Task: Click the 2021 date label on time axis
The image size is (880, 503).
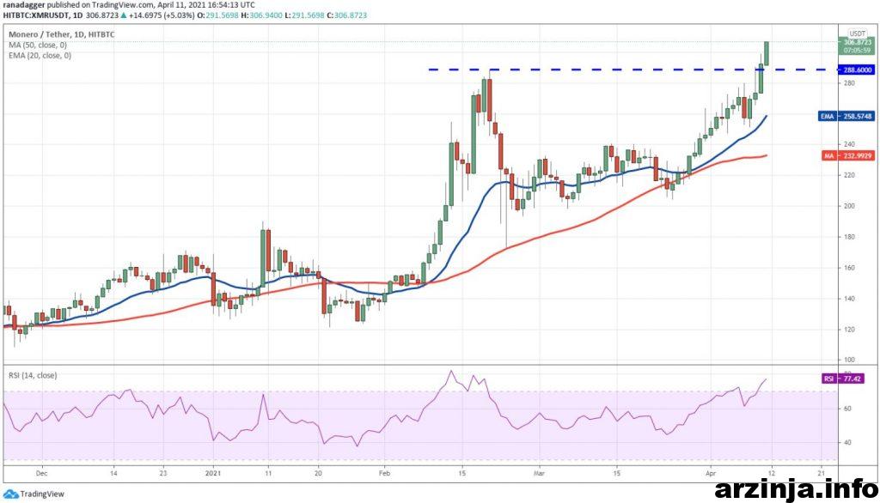Action: (x=212, y=472)
